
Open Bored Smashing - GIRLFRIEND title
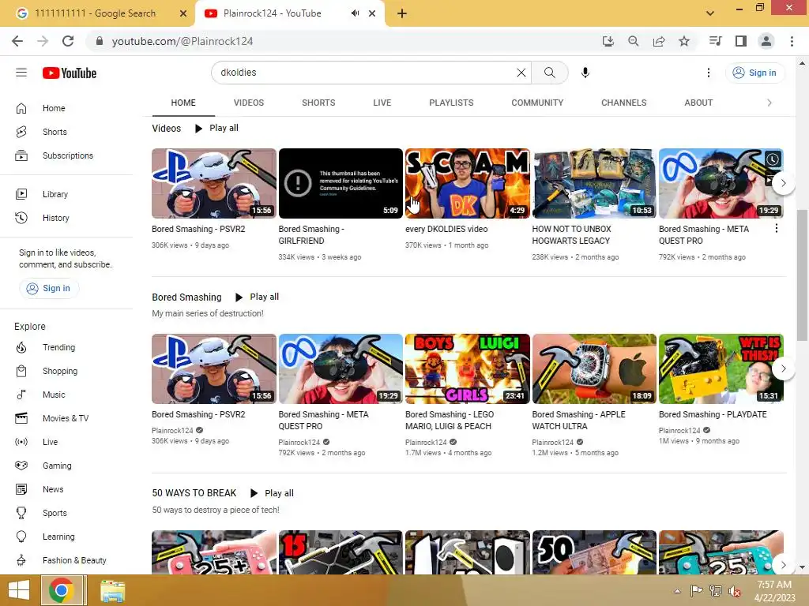[311, 234]
